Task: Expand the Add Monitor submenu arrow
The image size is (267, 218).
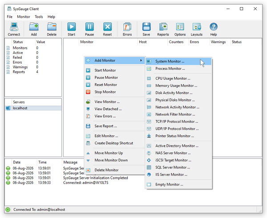Action: click(x=141, y=61)
